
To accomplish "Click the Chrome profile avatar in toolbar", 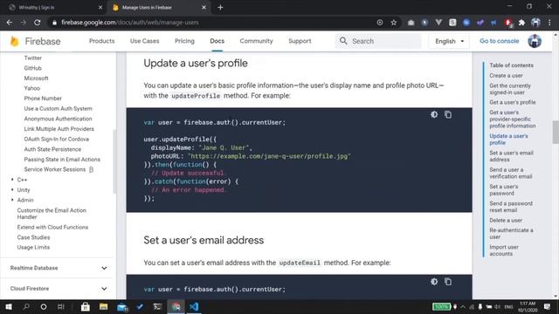I will [535, 23].
